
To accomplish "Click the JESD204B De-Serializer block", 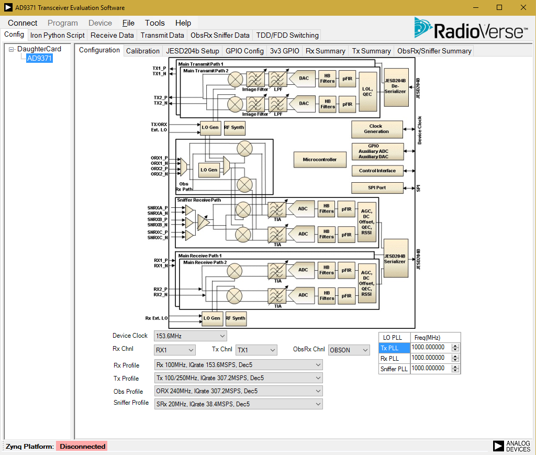I will pyautogui.click(x=395, y=87).
